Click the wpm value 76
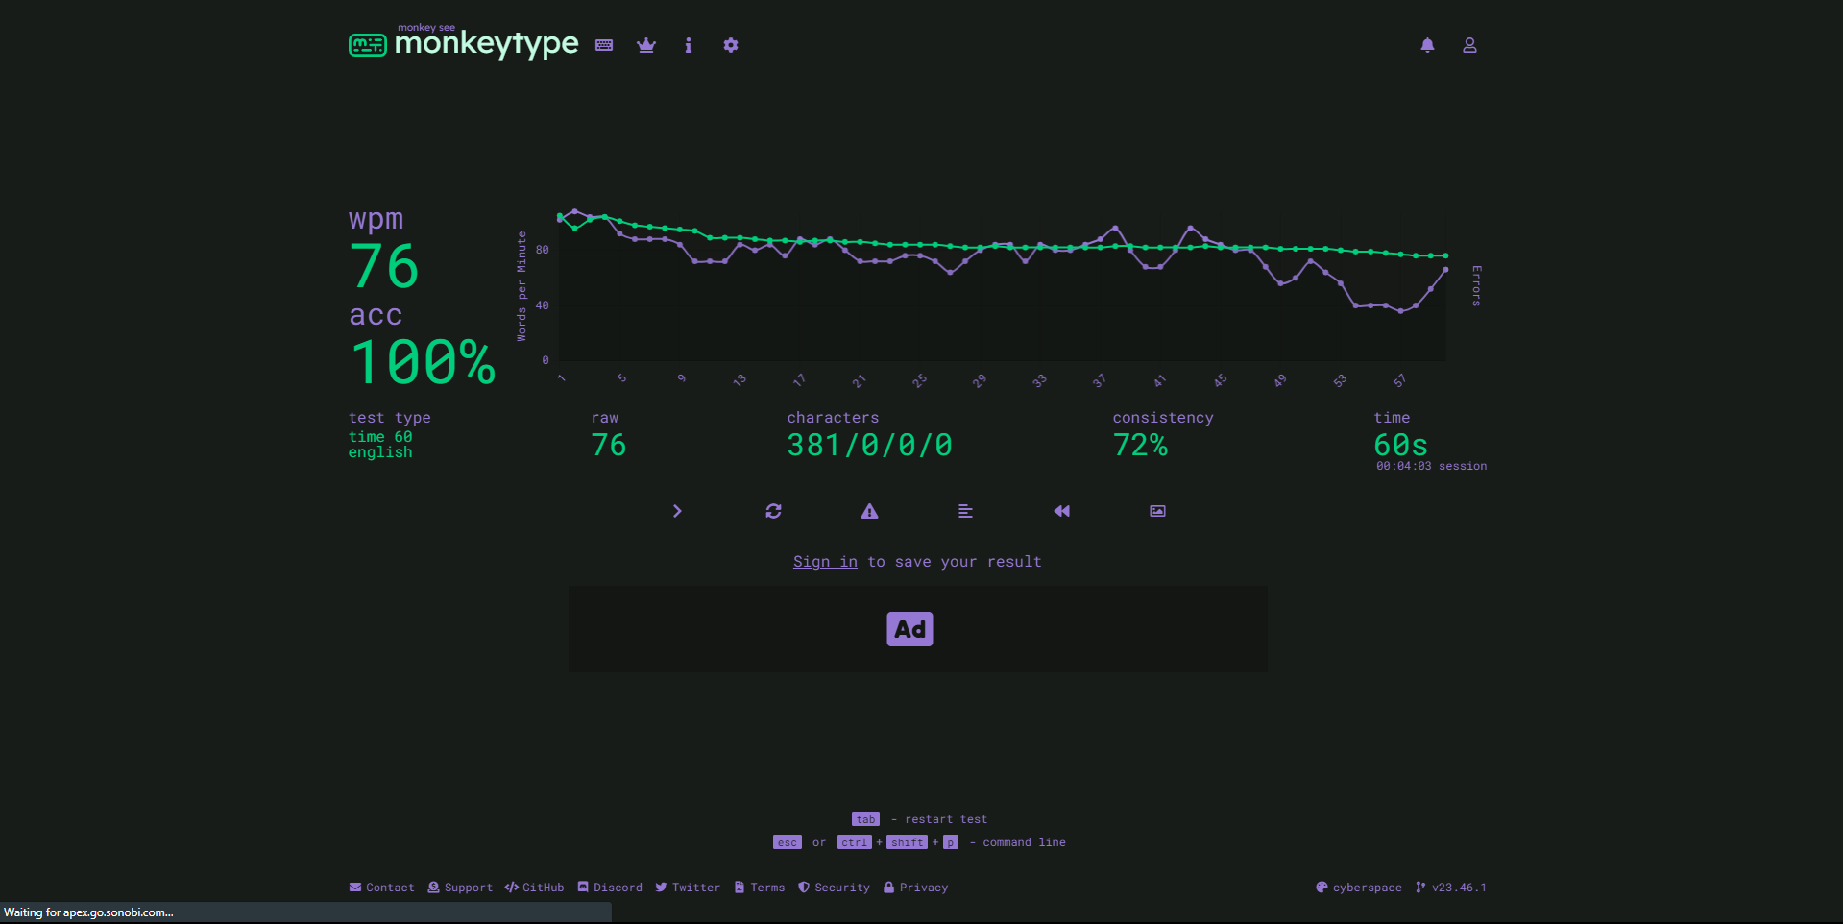This screenshot has width=1843, height=924. 384,266
